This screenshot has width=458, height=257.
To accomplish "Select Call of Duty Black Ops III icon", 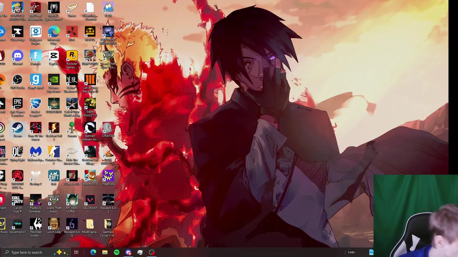I will click(90, 84).
